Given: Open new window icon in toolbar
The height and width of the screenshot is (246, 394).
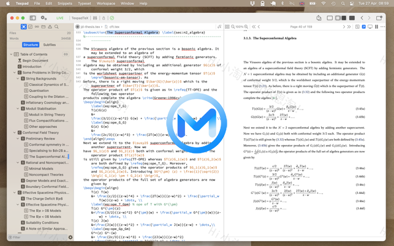Looking at the screenshot, I should coord(379,18).
